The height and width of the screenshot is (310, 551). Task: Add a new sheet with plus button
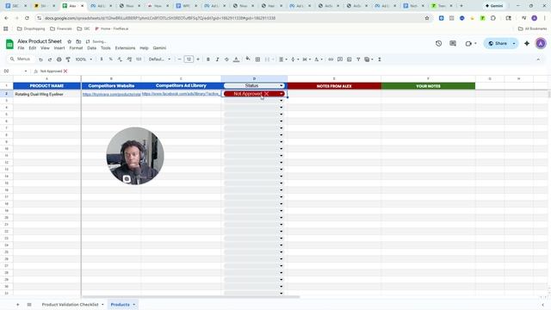(17, 305)
